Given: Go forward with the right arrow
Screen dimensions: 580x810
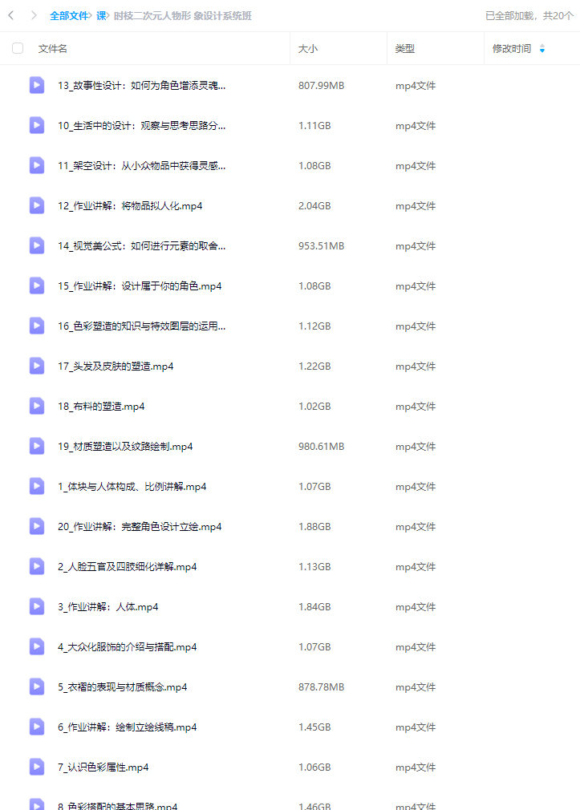Looking at the screenshot, I should [x=34, y=15].
